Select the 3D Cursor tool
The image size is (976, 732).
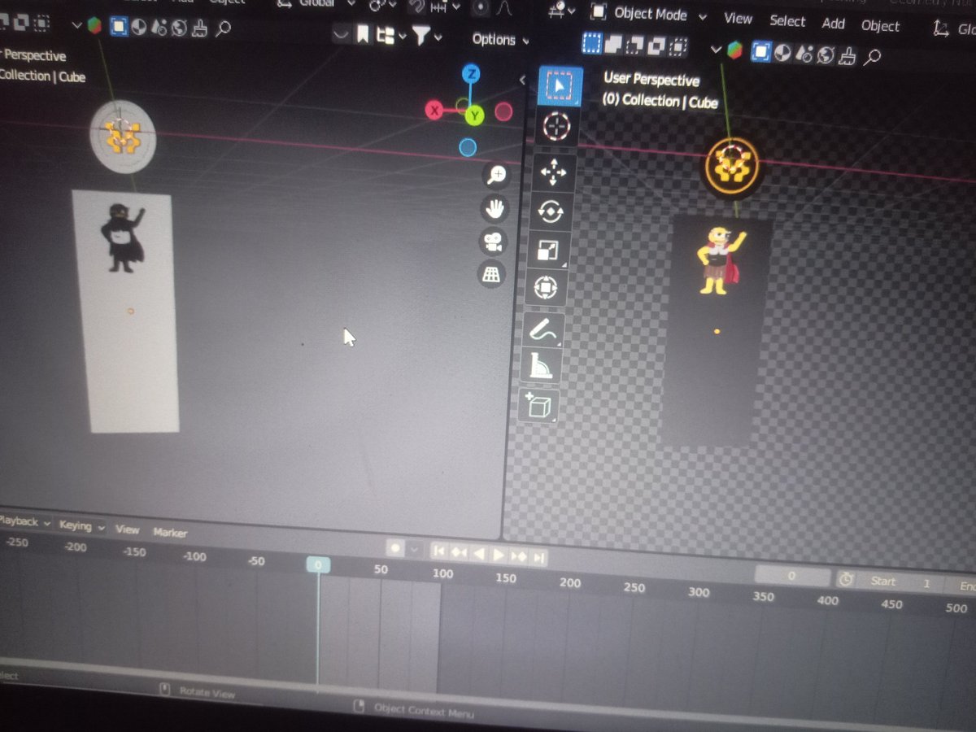point(558,128)
